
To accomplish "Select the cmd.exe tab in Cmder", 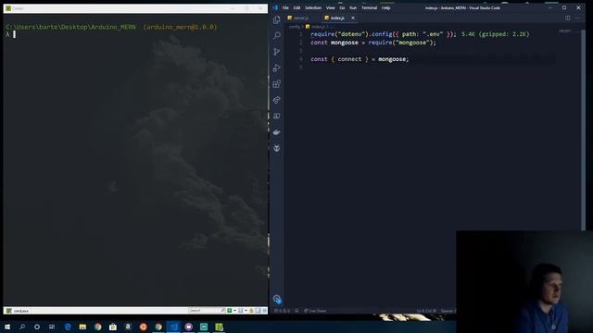I will point(18,311).
